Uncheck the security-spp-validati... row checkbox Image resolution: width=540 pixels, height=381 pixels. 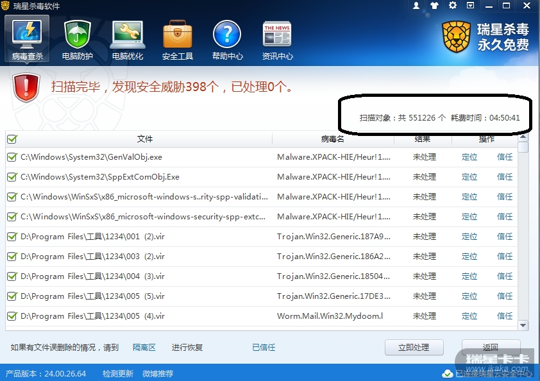pyautogui.click(x=12, y=197)
